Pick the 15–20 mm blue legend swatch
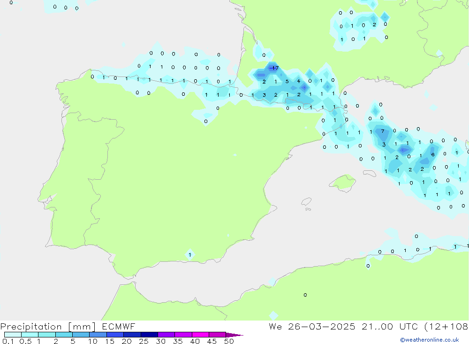This screenshot has width=469, height=344. [115, 335]
